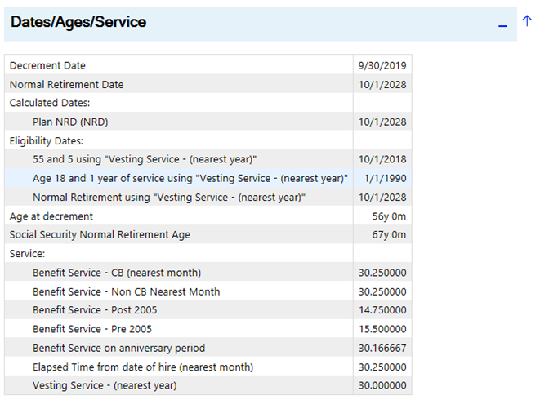Click the Eligibility Dates group label
Screen dimensions: 549x400
47,140
